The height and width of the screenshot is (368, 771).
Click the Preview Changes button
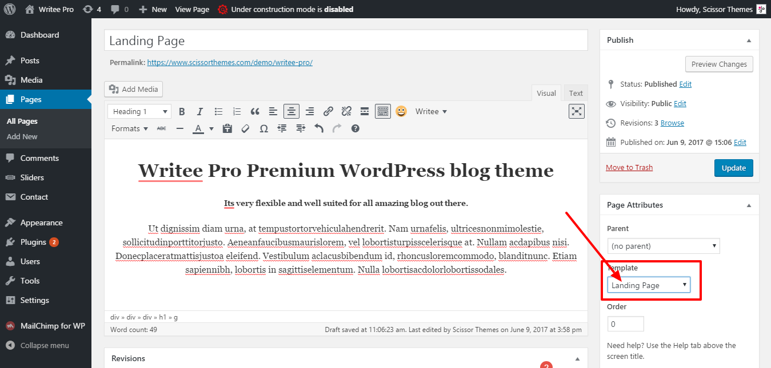(x=719, y=64)
